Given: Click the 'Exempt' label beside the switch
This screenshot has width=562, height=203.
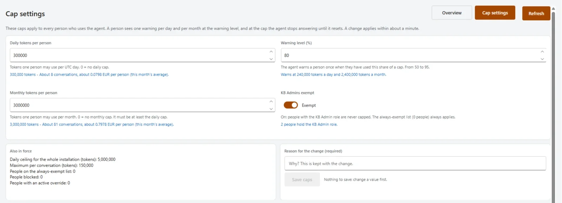Looking at the screenshot, I should [309, 105].
